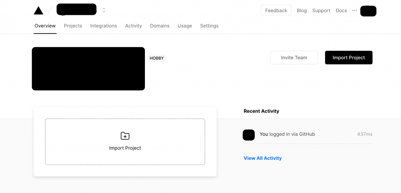Switch to the Projects tab
Image resolution: width=401 pixels, height=193 pixels.
[73, 26]
